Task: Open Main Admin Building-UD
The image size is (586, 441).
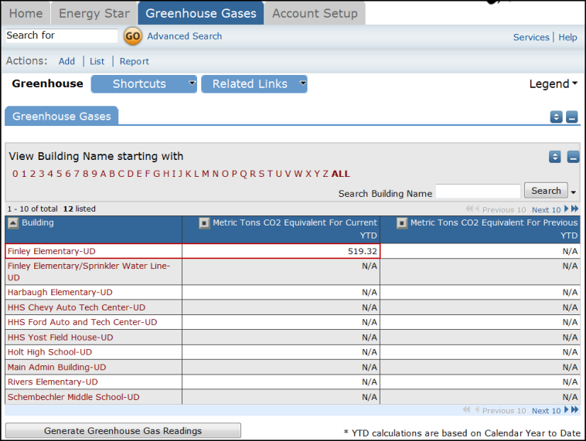Action: (56, 367)
